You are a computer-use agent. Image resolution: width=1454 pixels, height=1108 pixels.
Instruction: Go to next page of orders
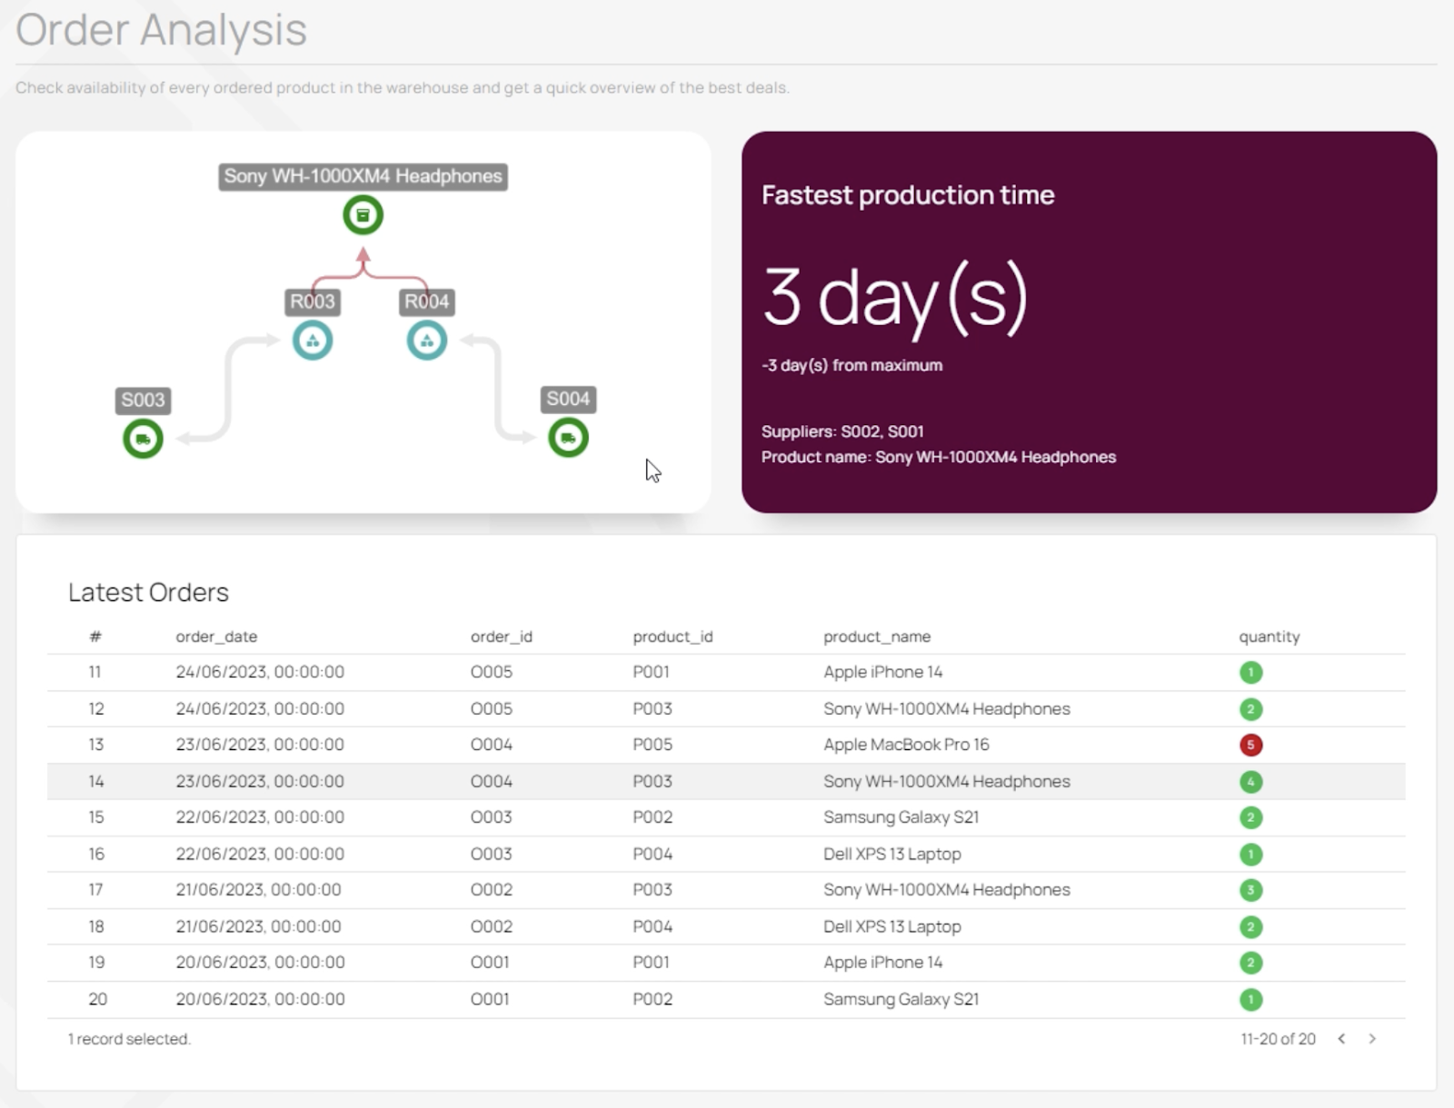(1372, 1038)
